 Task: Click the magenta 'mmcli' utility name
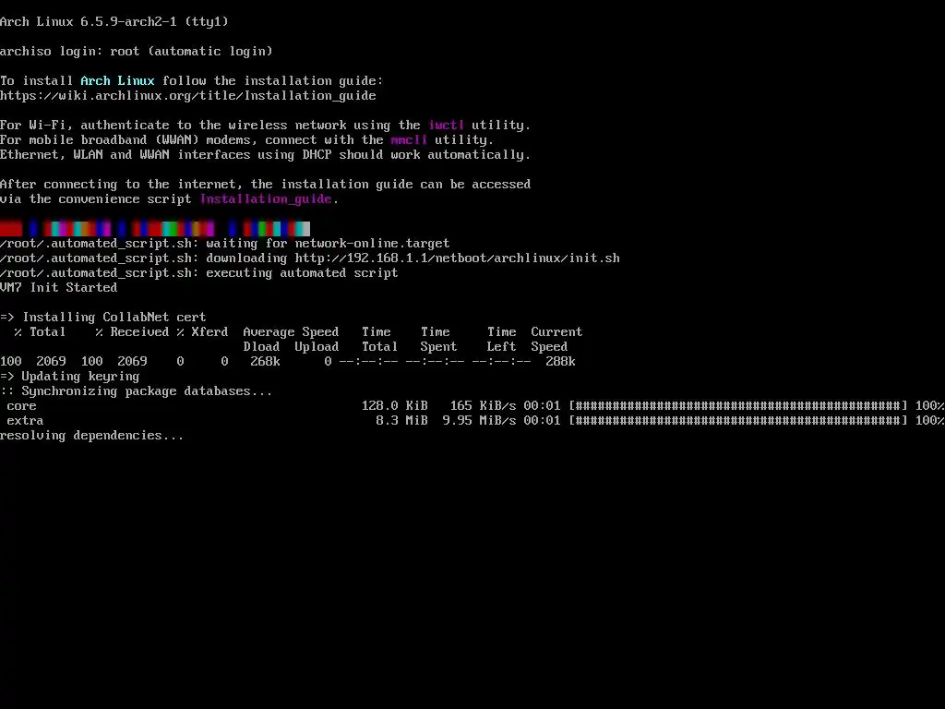409,140
